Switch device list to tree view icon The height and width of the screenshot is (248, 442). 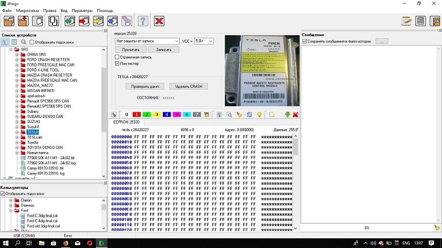[x=5, y=42]
